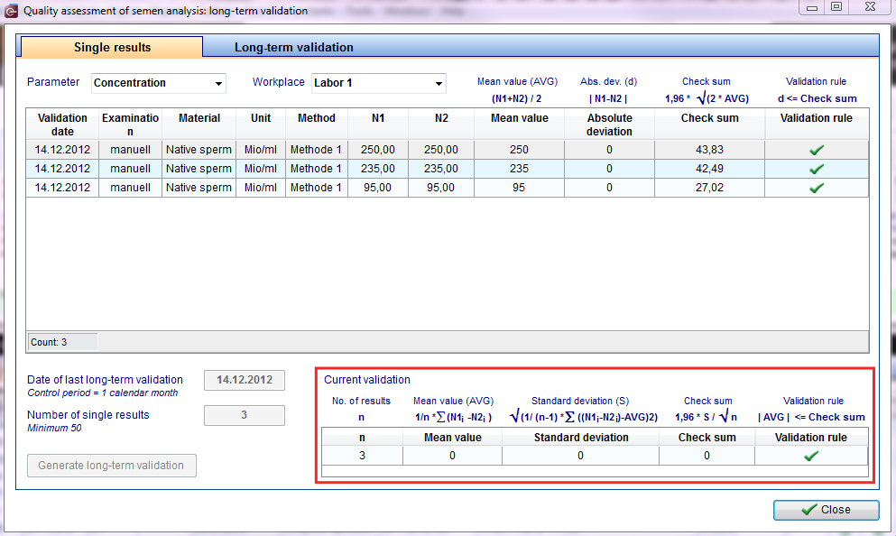This screenshot has width=896, height=536.
Task: Click the green checkmark in the 250,00 row
Action: [x=817, y=151]
